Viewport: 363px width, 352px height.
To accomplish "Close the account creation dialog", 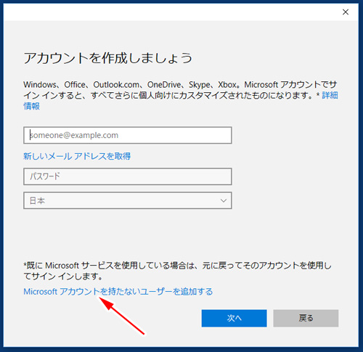I will 346,12.
